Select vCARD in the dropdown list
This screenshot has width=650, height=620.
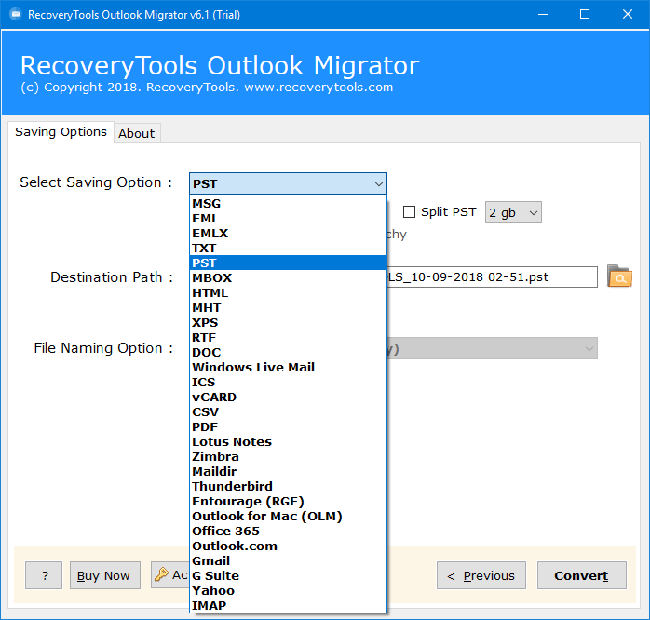click(x=288, y=398)
